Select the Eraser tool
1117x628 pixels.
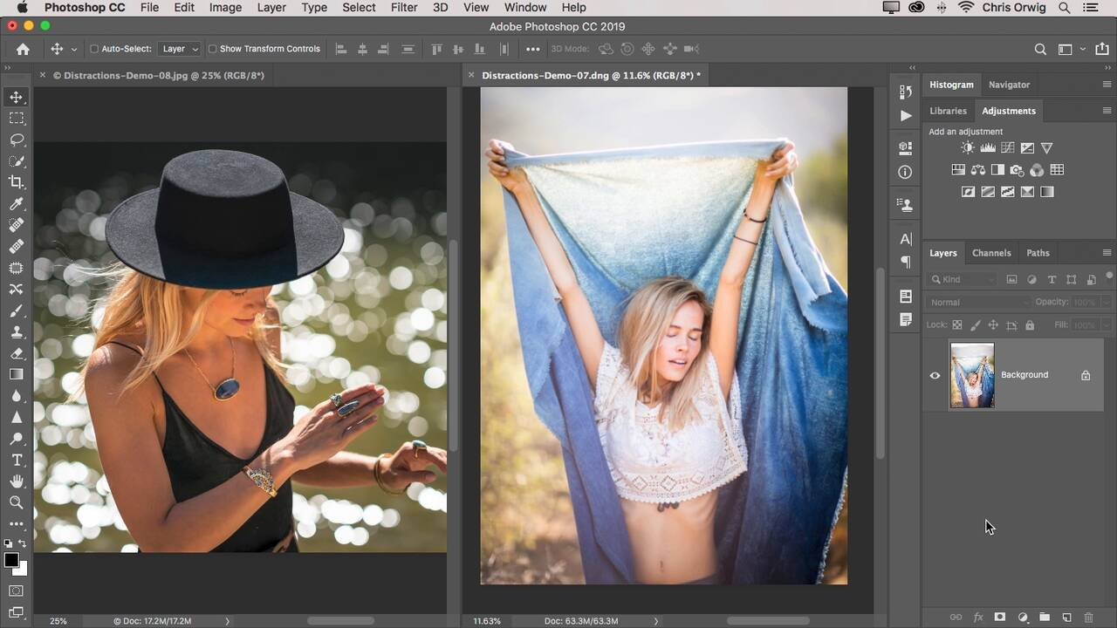tap(17, 353)
